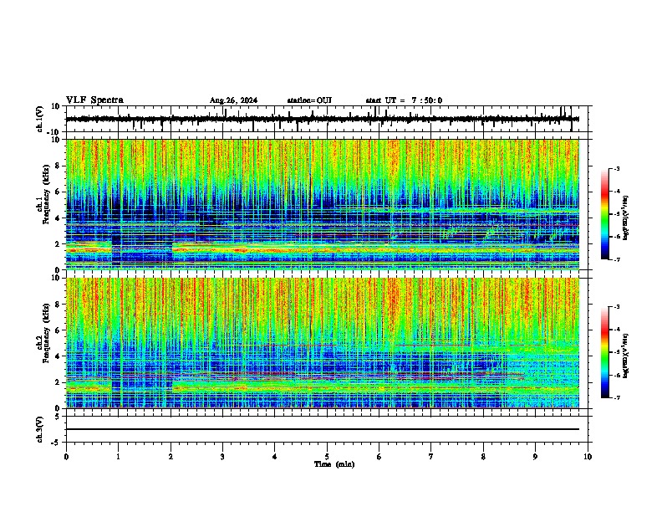Click the ch.2 spectrogram panel
Screen dimensions: 662x512
pos(323,343)
